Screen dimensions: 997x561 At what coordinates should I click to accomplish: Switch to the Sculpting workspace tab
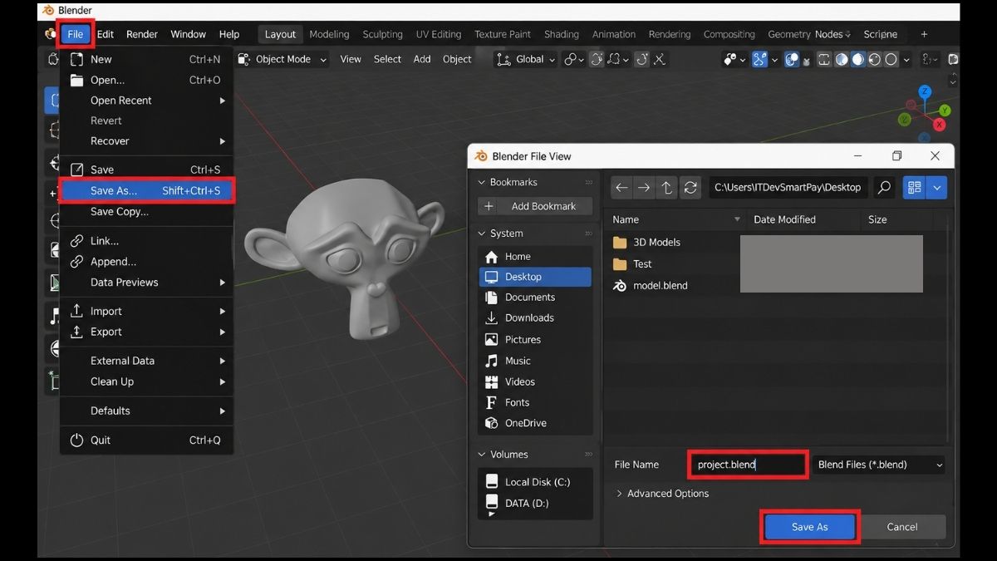click(382, 34)
